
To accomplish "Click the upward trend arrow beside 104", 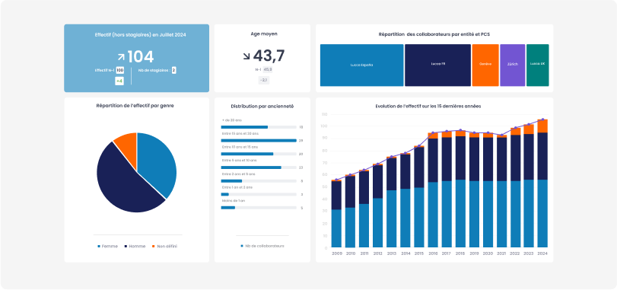I will (x=121, y=57).
